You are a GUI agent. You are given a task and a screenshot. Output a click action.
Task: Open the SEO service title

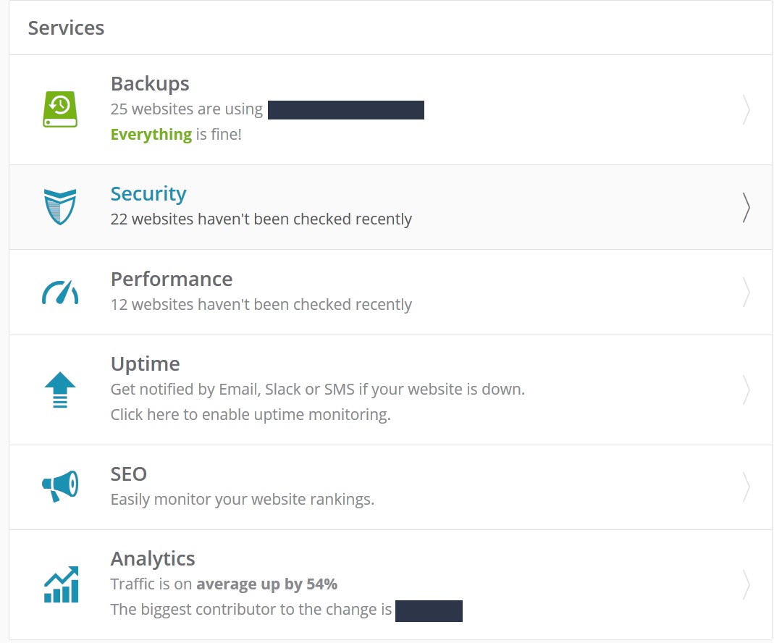pyautogui.click(x=129, y=474)
